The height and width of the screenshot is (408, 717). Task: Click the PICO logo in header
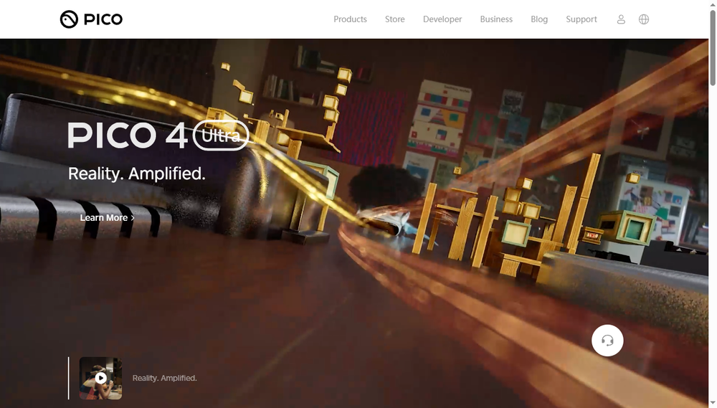91,19
